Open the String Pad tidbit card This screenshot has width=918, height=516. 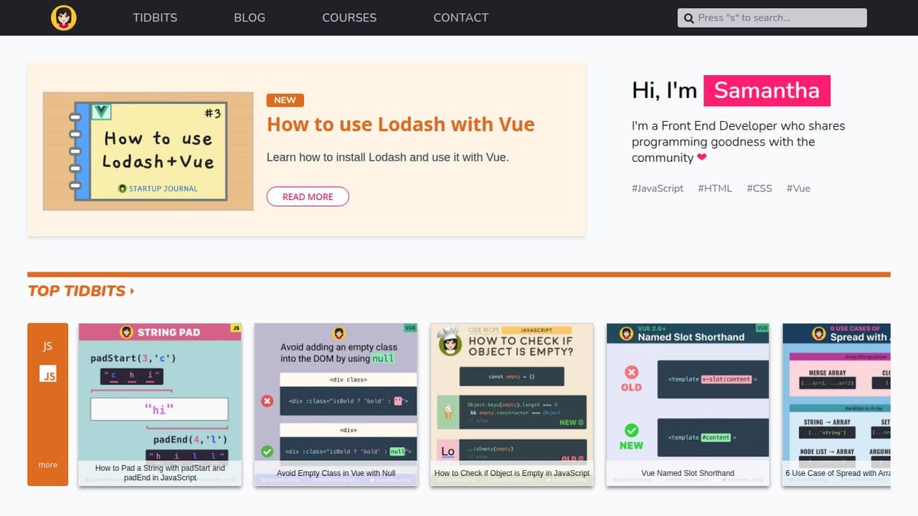click(x=160, y=405)
